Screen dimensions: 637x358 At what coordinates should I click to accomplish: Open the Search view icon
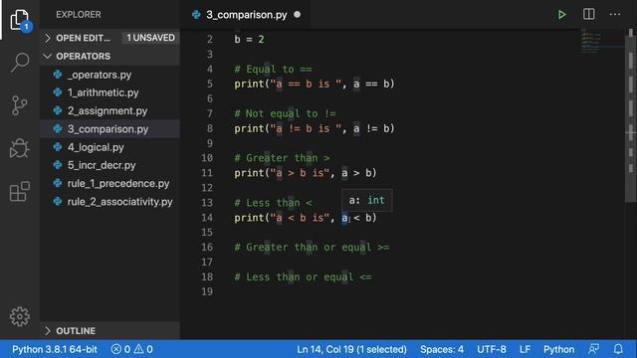click(20, 62)
